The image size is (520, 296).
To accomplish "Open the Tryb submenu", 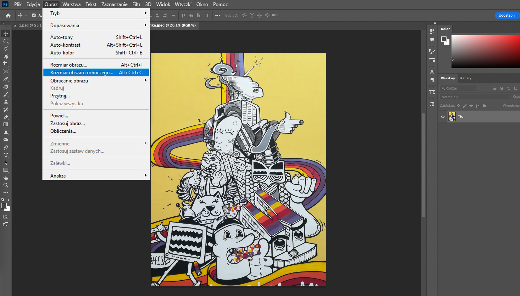I will 96,13.
